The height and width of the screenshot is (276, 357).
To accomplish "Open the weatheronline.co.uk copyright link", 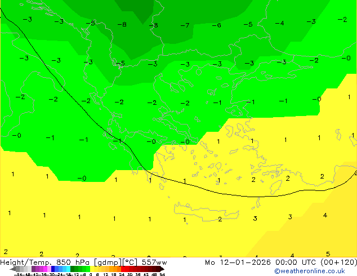I will tap(309, 271).
